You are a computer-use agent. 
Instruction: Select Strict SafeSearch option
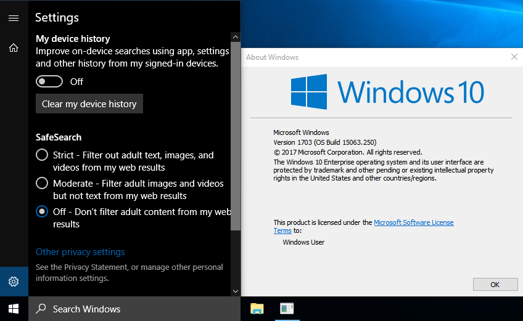pos(42,155)
